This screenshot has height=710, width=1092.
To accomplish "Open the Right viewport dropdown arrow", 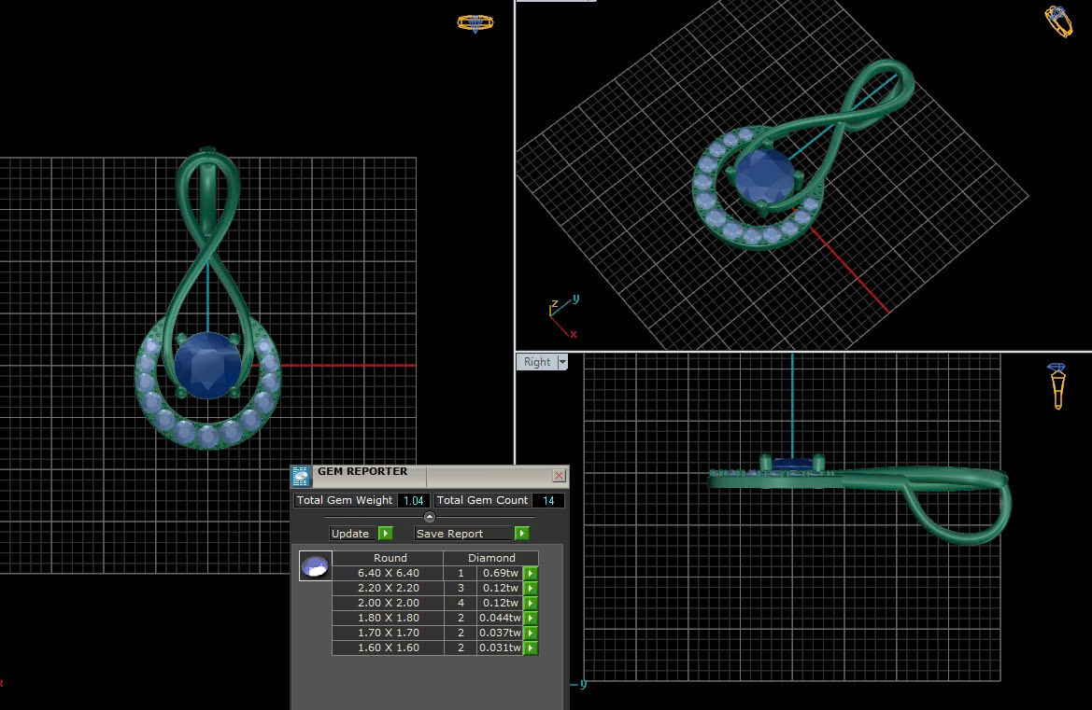I will (562, 362).
